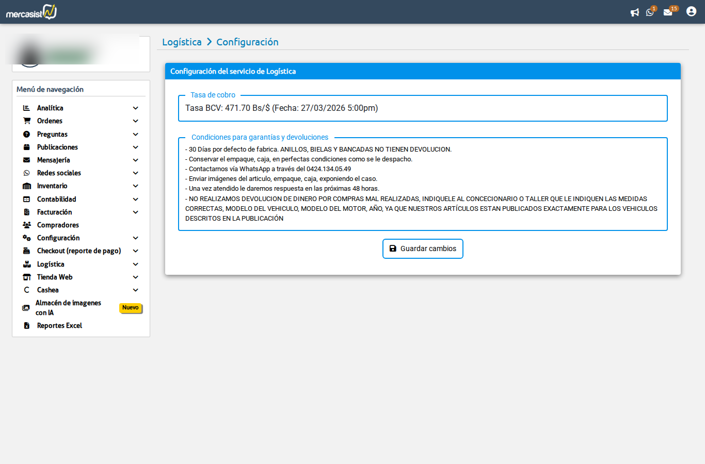
Task: Open Almacén de imagenes con IA
Action: [x=67, y=308]
